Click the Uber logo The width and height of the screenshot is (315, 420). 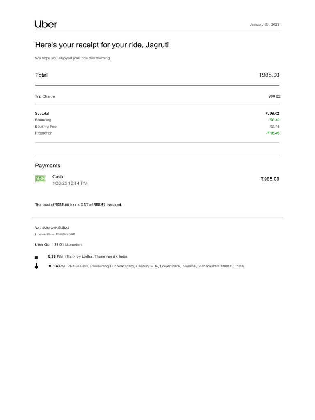tap(46, 24)
